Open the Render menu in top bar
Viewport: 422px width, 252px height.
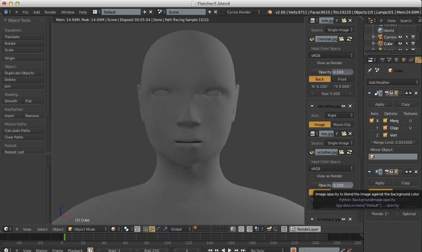pos(50,12)
